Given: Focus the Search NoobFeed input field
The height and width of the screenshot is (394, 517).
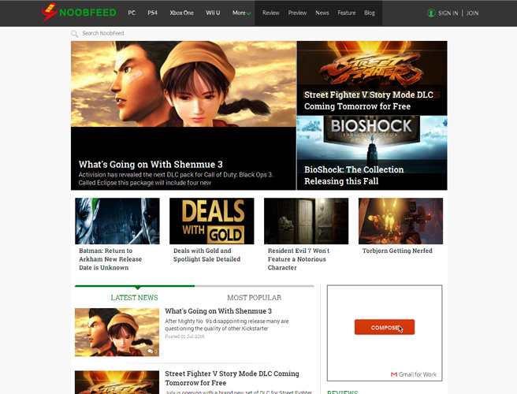Looking at the screenshot, I should coord(103,33).
